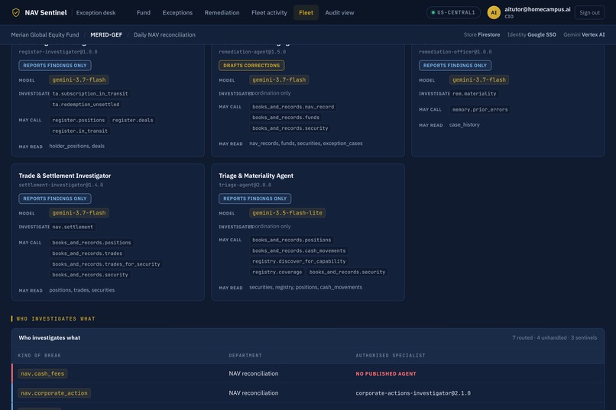
Task: Select the nav.cash_fees break row chip
Action: tap(43, 373)
